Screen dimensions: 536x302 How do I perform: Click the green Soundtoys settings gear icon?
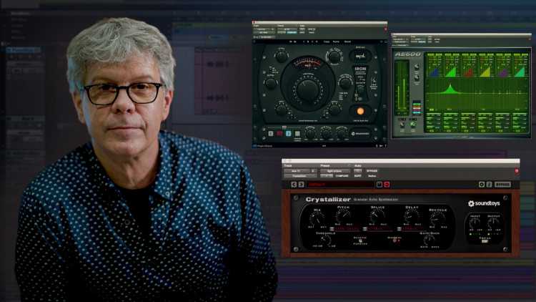click(x=482, y=185)
